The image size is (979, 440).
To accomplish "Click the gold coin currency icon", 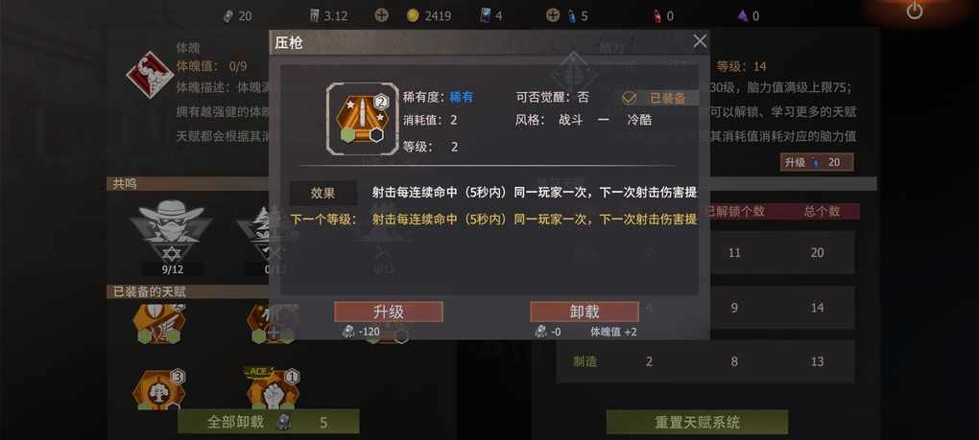I will click(x=413, y=16).
